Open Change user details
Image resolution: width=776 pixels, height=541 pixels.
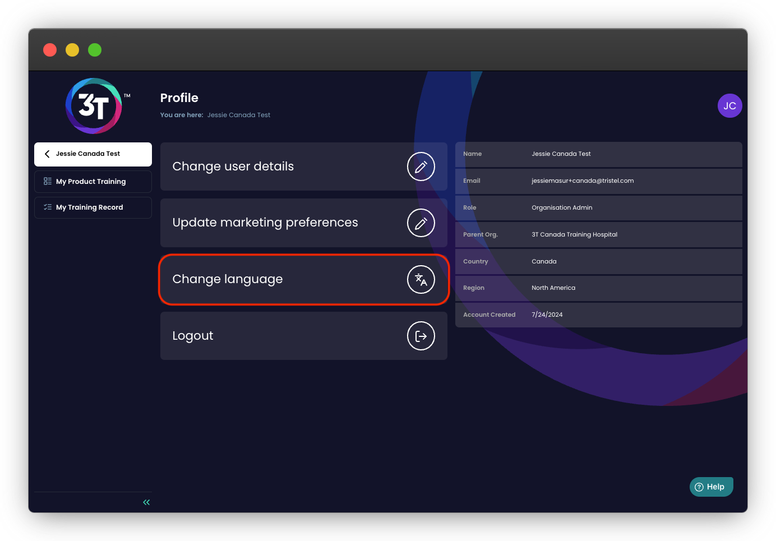[304, 167]
